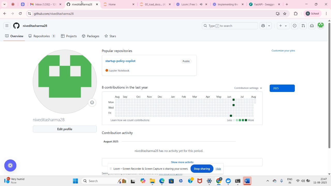Open Terminal from taskbar
The image size is (331, 186).
(238, 181)
